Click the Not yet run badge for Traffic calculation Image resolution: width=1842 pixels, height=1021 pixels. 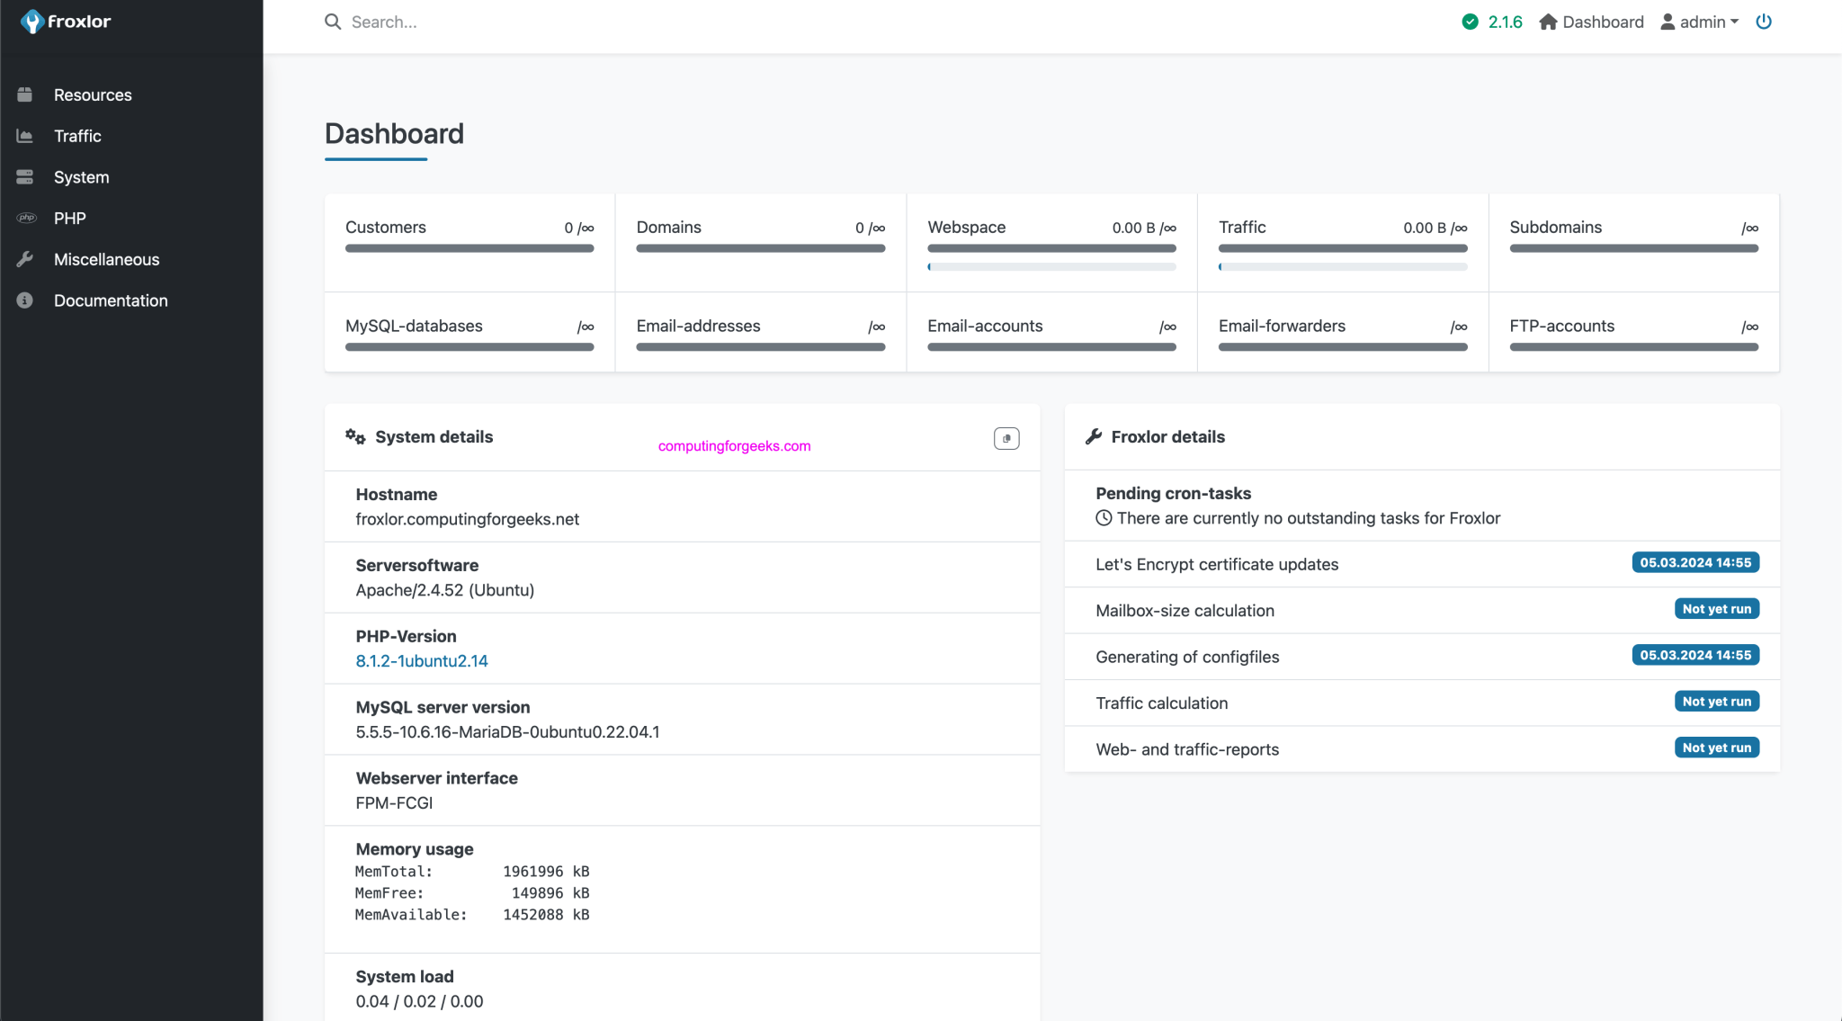1716,701
